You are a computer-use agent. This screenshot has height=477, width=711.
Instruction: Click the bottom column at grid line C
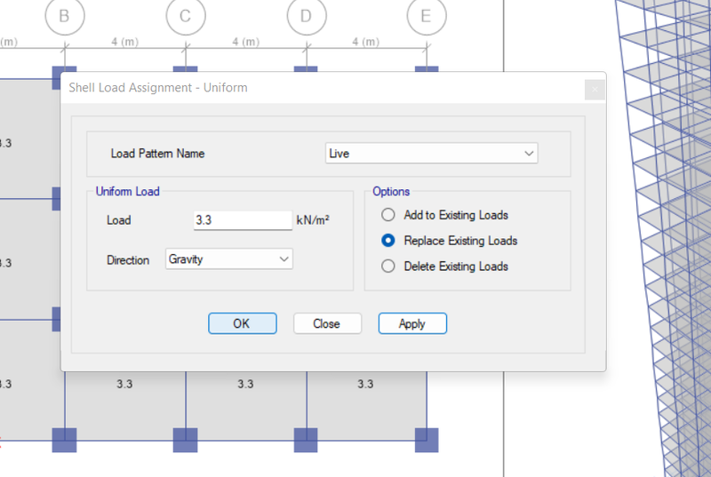click(186, 440)
